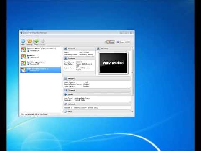Click the Intel PRO/1000 MT Desktop adapter text

86,108
